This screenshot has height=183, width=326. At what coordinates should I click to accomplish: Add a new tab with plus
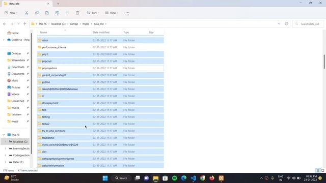pyautogui.click(x=58, y=4)
